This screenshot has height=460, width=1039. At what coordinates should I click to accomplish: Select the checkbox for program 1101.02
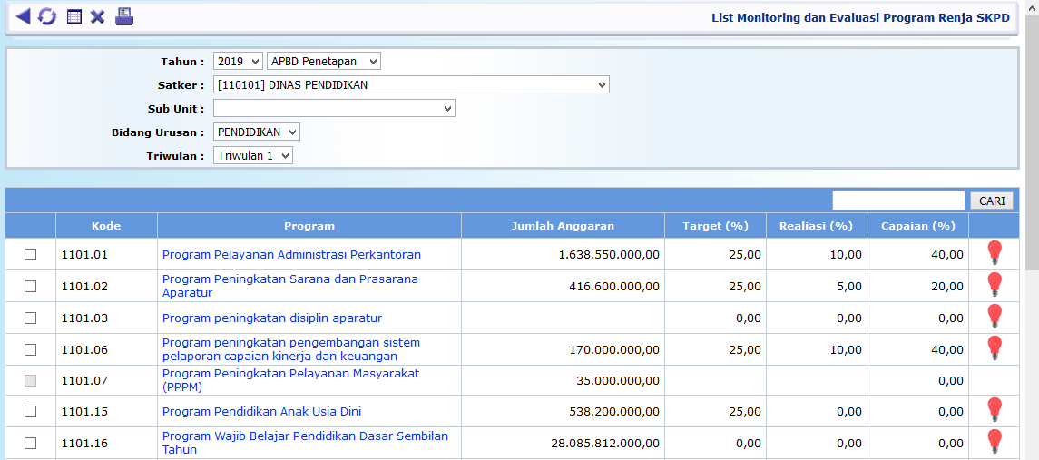click(x=30, y=286)
